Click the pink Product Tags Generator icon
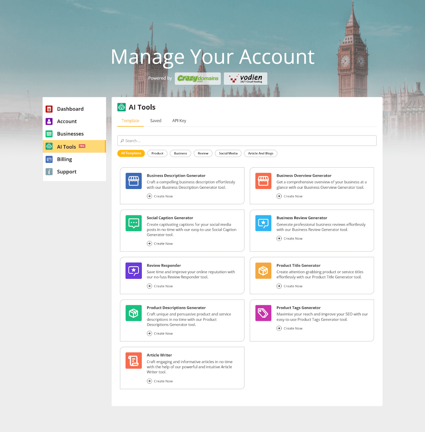The image size is (425, 432). 263,313
